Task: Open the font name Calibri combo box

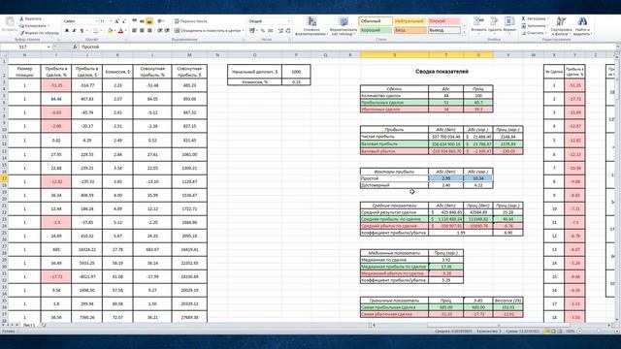Action: pos(81,21)
